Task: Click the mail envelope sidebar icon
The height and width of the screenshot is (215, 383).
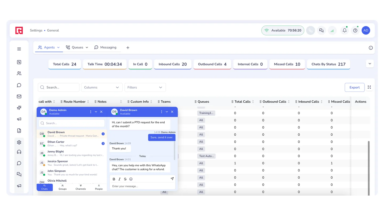Action: tap(19, 96)
